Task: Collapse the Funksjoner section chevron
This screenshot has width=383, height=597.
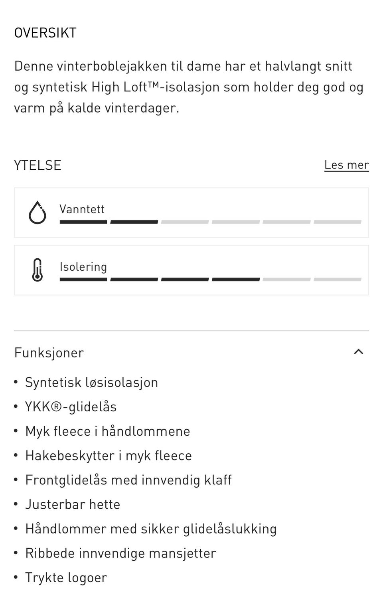Action: tap(358, 352)
